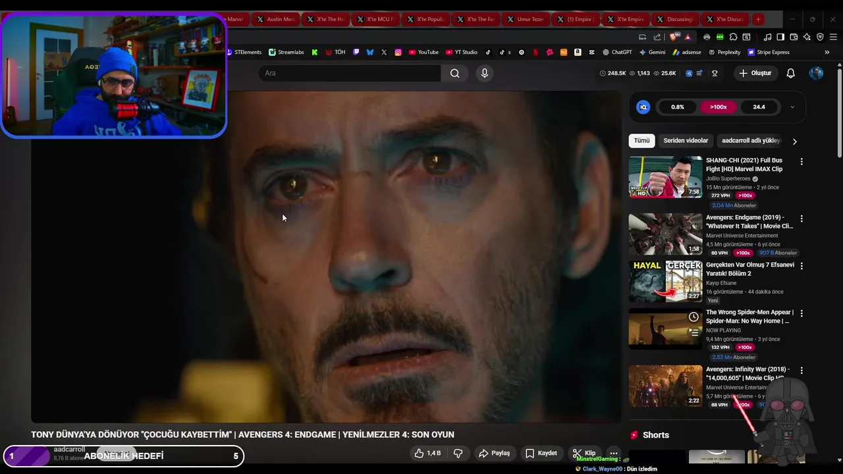Toggle the browser sidebar panel icon
Viewport: 843px width, 474px height.
point(780,37)
